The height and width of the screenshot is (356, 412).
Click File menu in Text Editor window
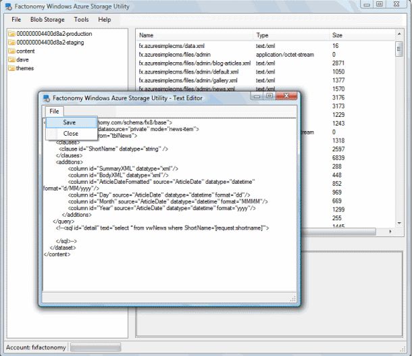click(54, 111)
